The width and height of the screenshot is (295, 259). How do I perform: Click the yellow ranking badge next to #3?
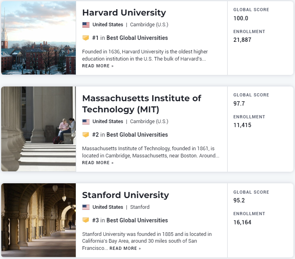point(86,220)
